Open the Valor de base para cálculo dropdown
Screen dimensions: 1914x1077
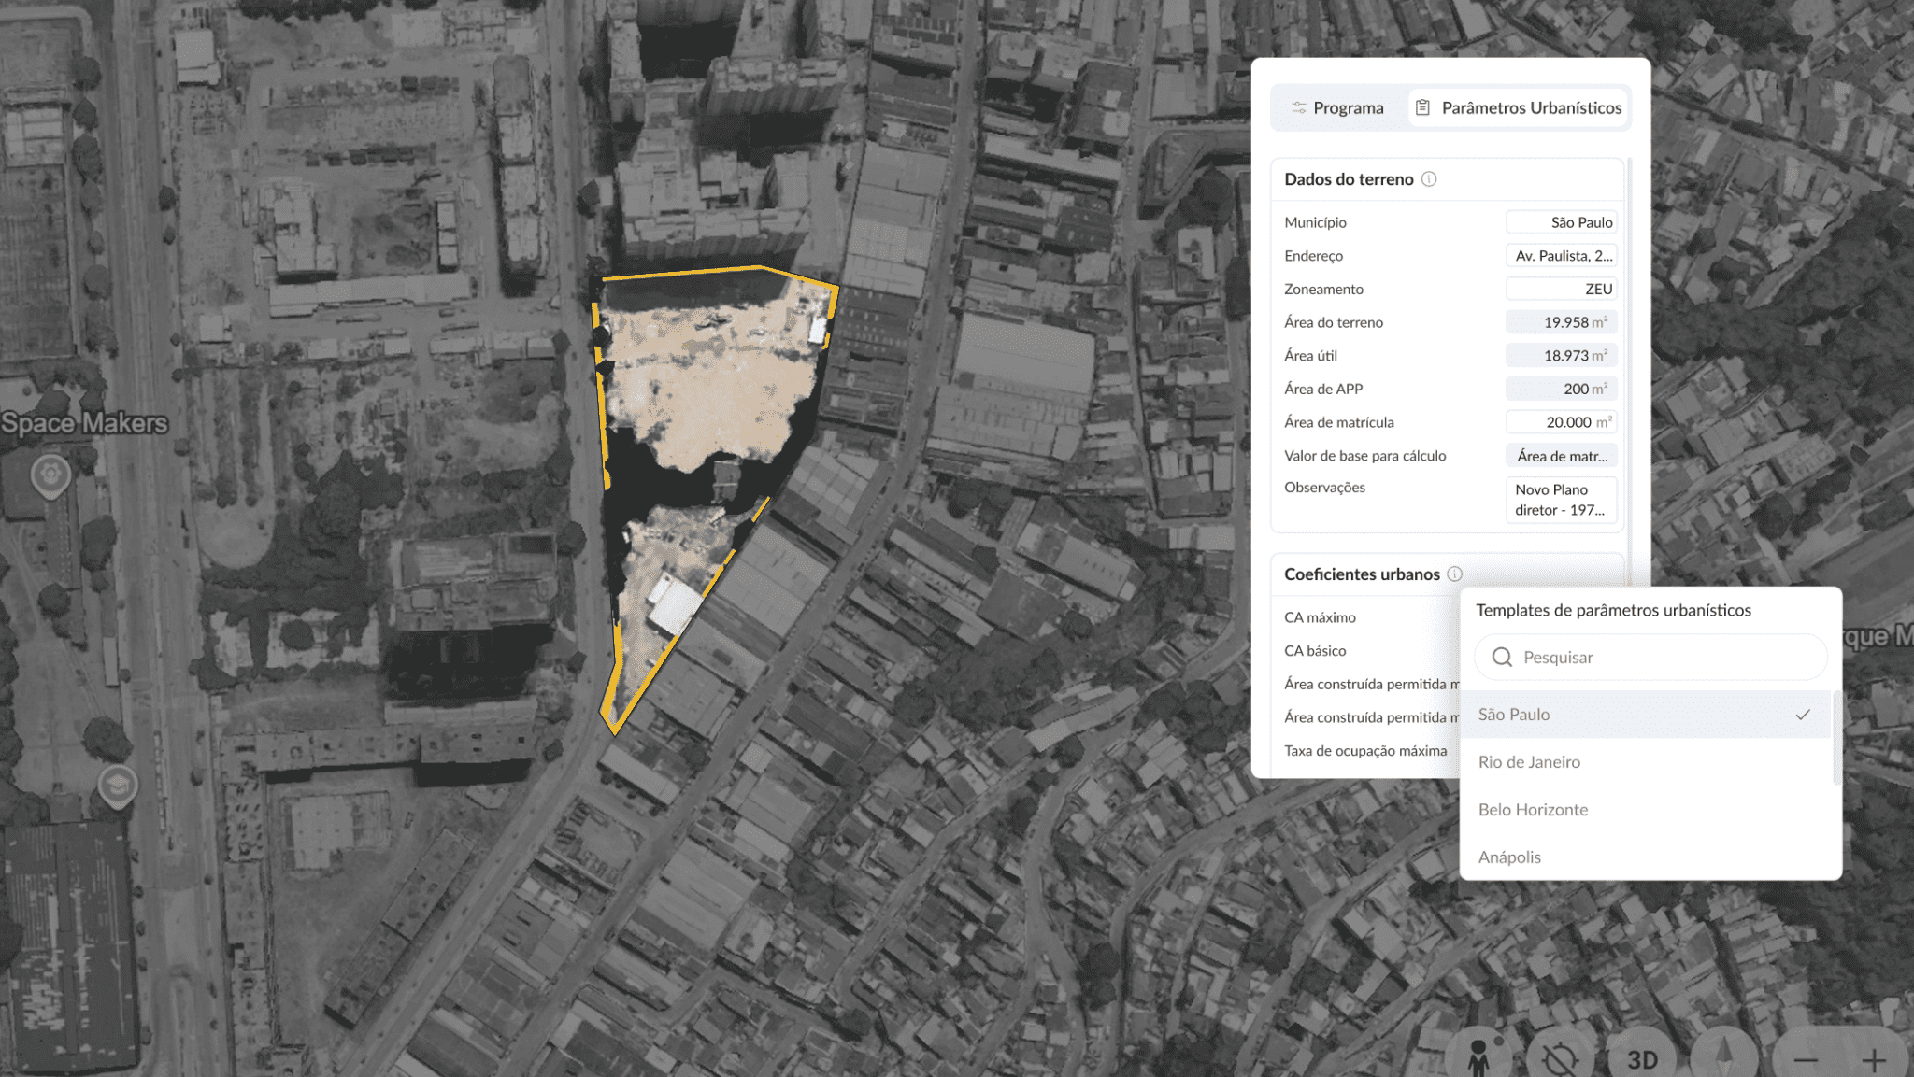[1561, 456]
